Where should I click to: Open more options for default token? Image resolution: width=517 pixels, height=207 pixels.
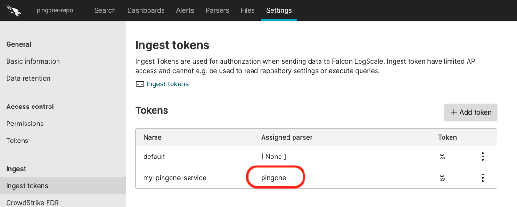pyautogui.click(x=482, y=157)
